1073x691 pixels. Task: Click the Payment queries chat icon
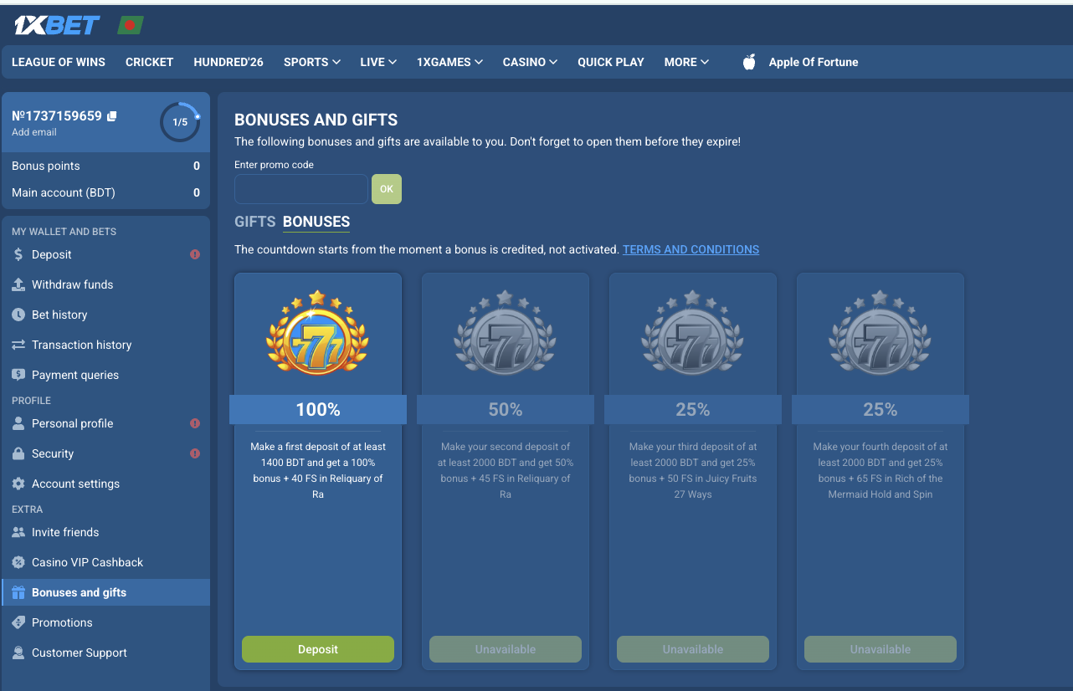(18, 375)
